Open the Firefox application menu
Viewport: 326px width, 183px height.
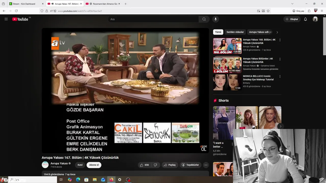click(322, 11)
